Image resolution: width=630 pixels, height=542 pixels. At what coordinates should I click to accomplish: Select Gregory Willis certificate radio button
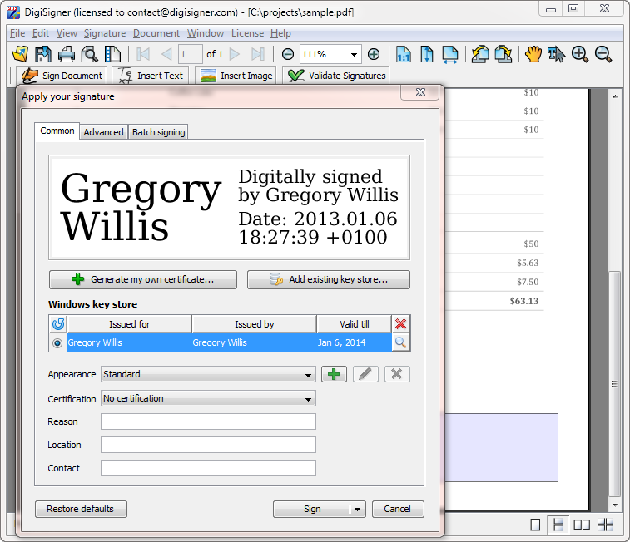57,343
